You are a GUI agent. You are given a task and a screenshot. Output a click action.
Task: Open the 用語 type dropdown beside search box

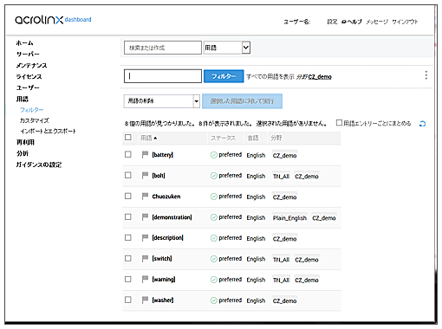227,48
